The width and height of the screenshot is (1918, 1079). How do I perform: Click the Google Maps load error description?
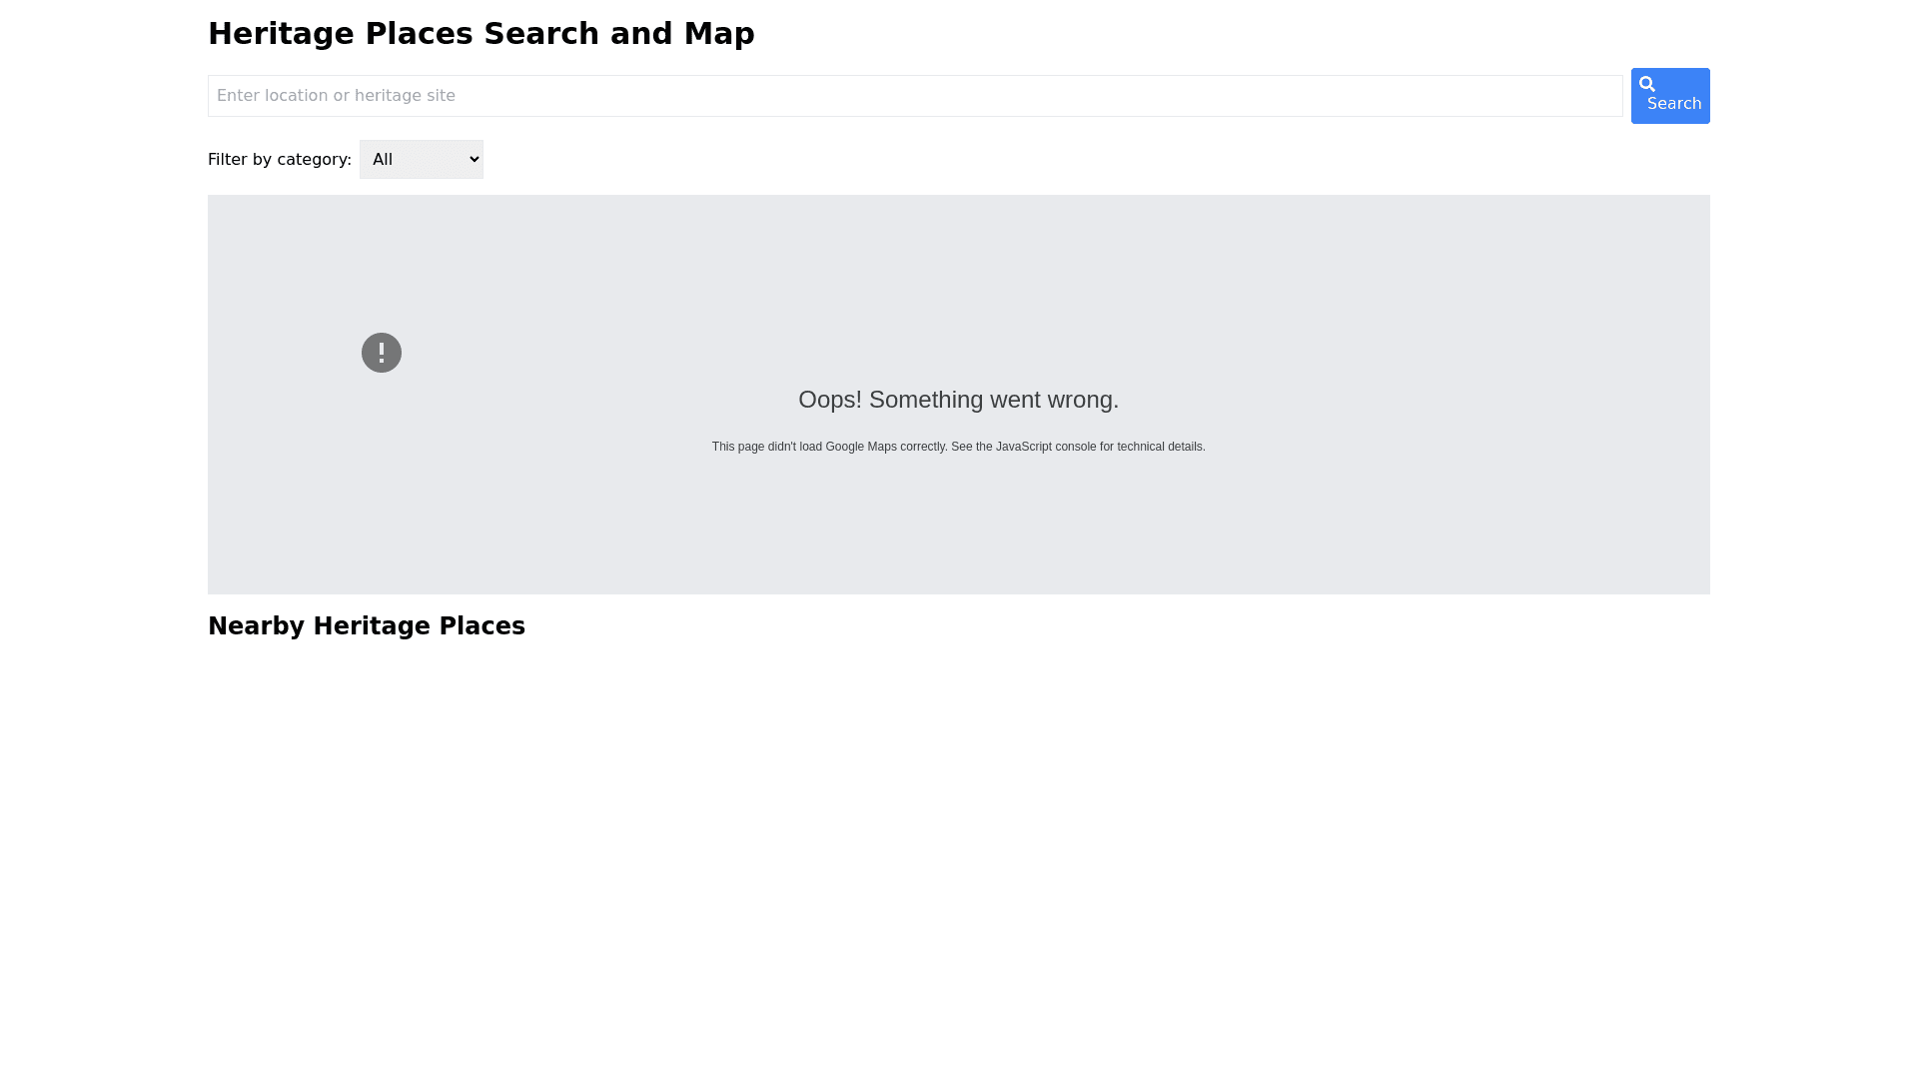tap(958, 447)
